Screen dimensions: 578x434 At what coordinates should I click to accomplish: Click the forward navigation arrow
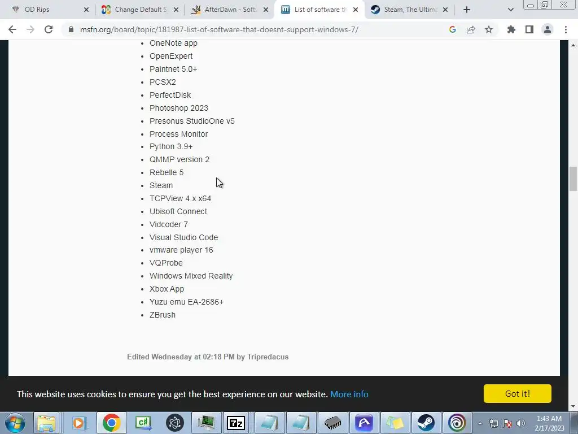tap(30, 29)
